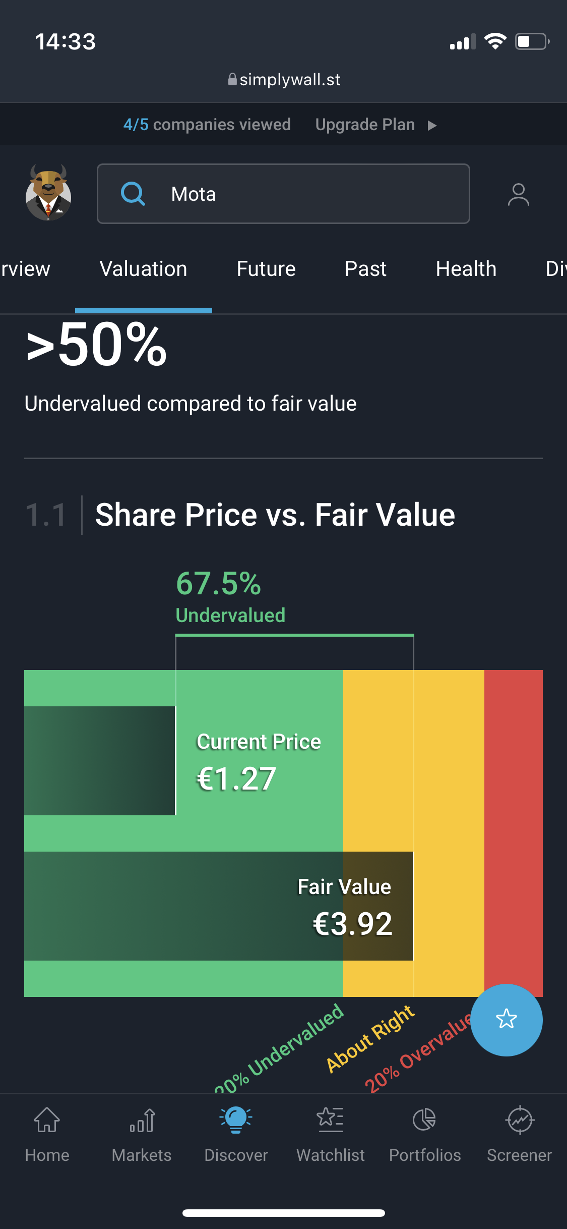Select the Valuation tab

coord(144,269)
